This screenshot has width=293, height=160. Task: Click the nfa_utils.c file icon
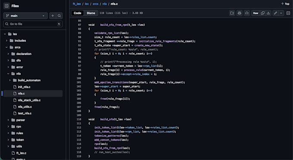pos(15,107)
